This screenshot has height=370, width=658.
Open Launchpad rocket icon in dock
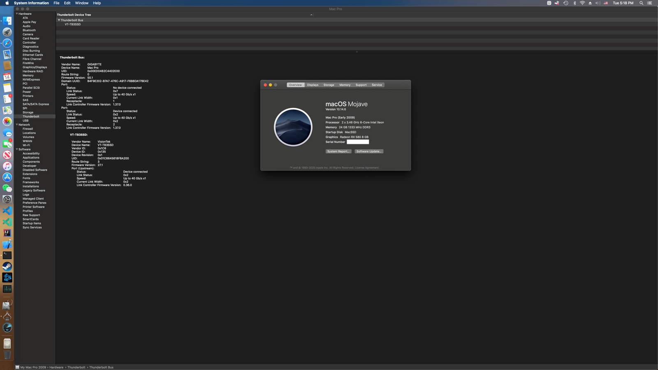(x=7, y=32)
